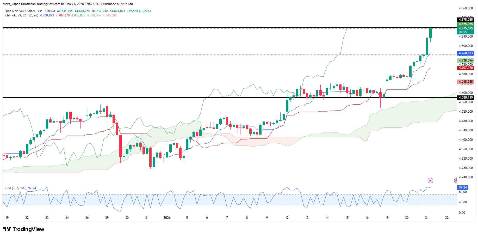Click the Ichimoku indicator legend label
The image size is (478, 237).
click(x=21, y=15)
